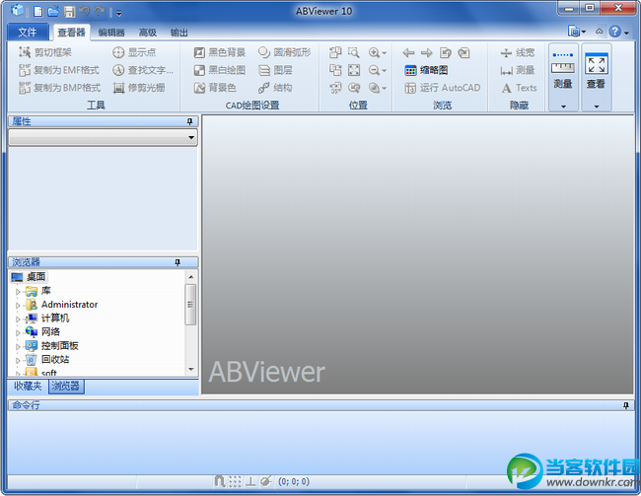641x496 pixels.
Task: Toggle 线宽 line width hiding
Action: tap(518, 52)
